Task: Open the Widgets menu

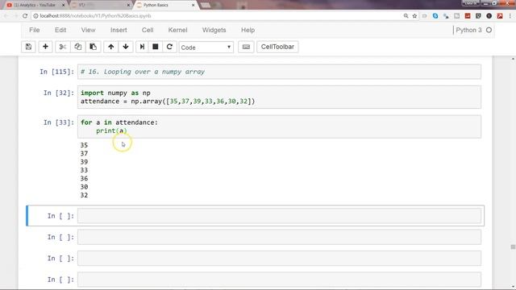Action: [x=214, y=30]
